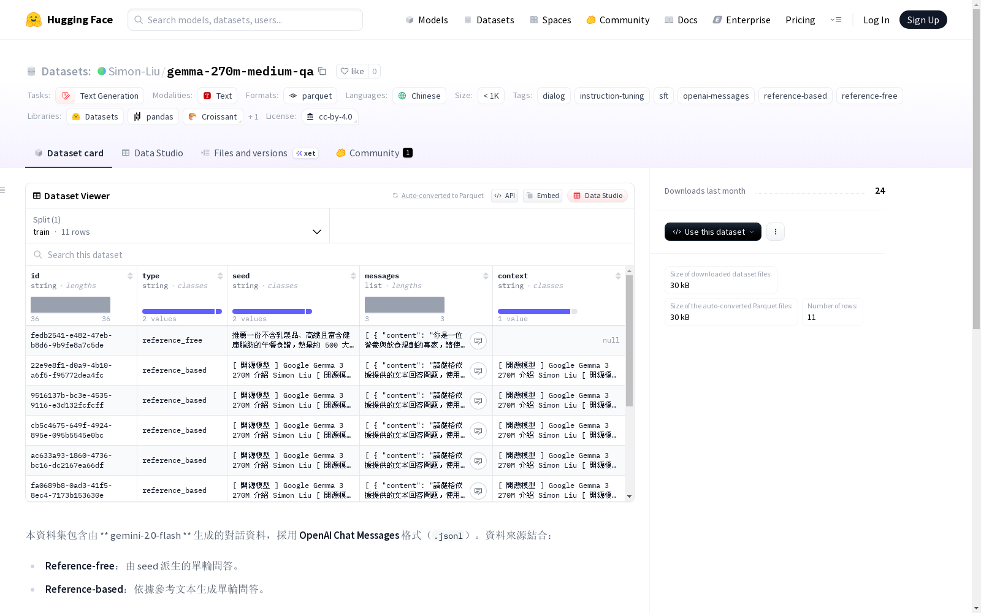Click the Croissant library tag
This screenshot has width=981, height=613.
point(213,116)
